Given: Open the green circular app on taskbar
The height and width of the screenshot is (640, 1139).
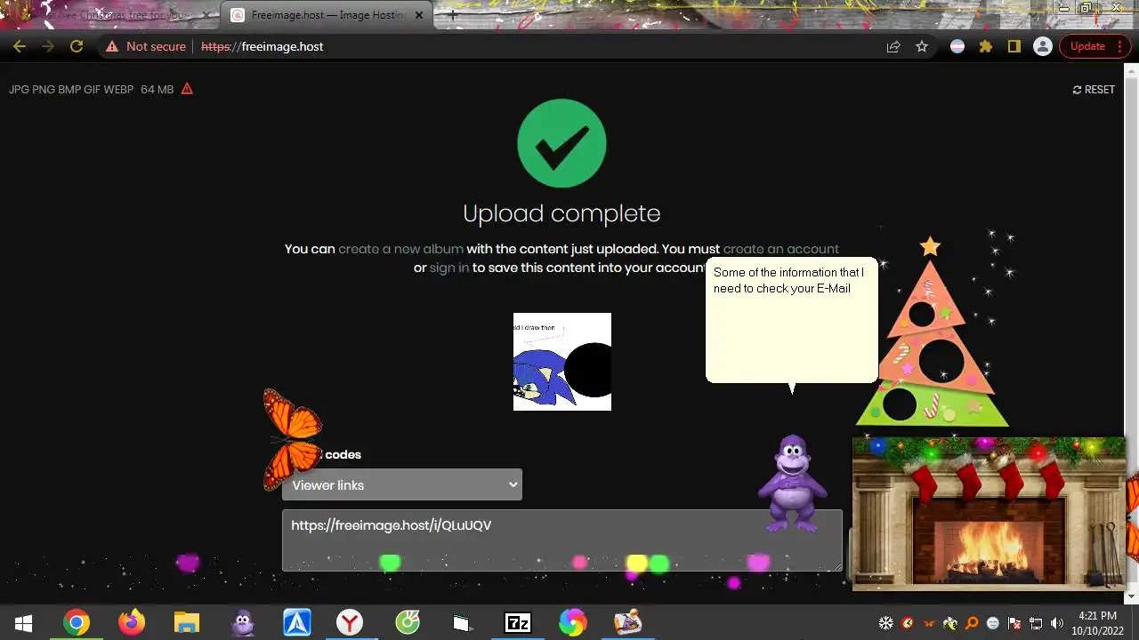Looking at the screenshot, I should point(408,623).
